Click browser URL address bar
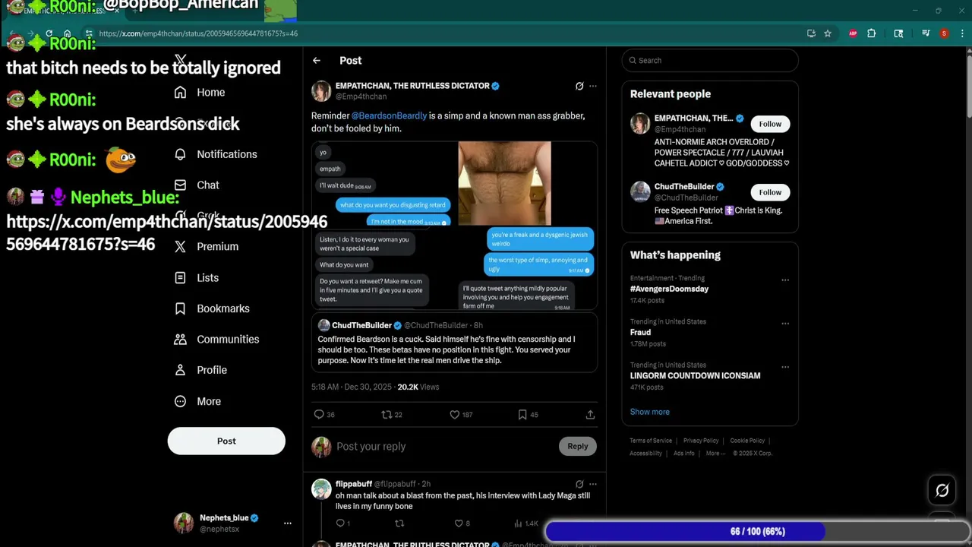The height and width of the screenshot is (547, 972). (x=448, y=33)
